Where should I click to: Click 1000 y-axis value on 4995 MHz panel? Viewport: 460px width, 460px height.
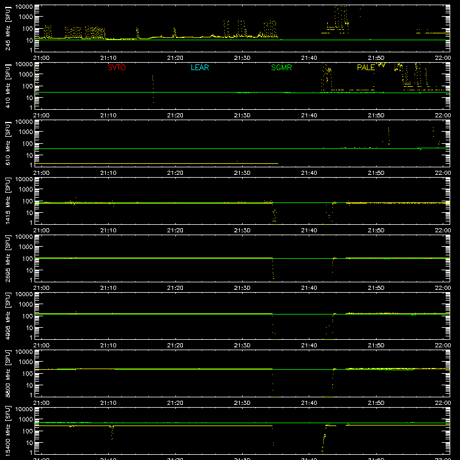point(26,305)
